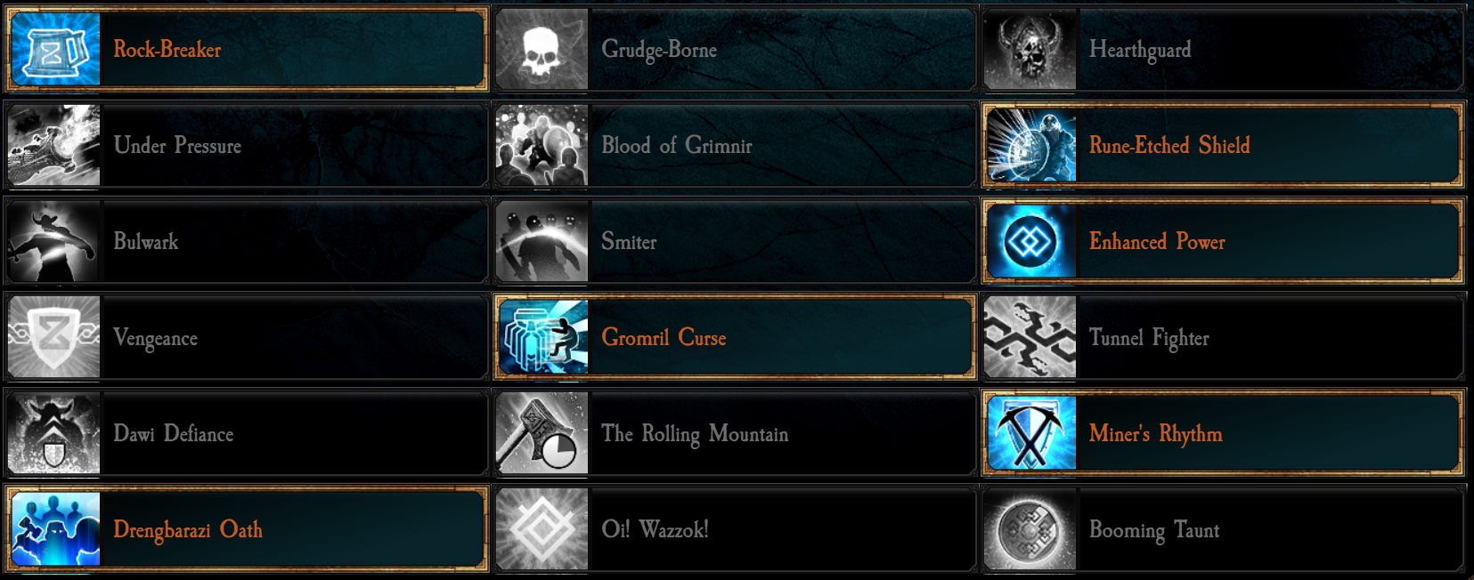Toggle the Dawi Defiance talent

click(x=247, y=433)
